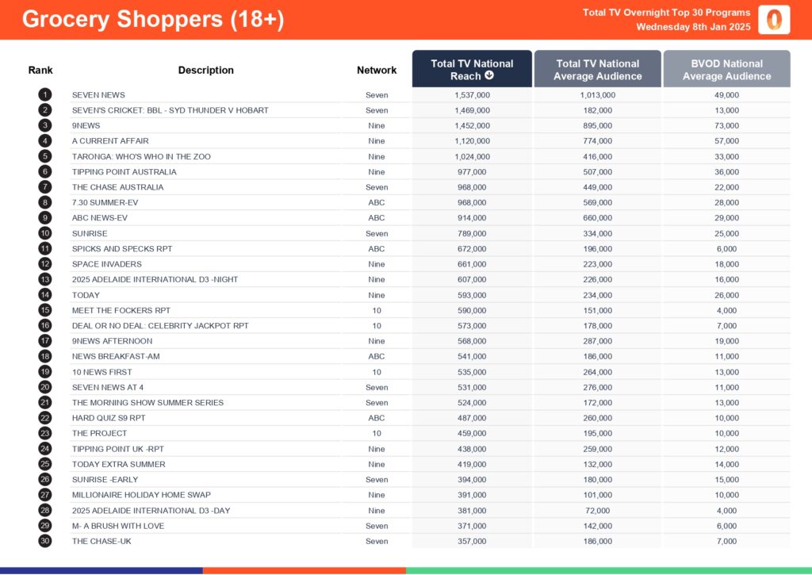This screenshot has height=575, width=812.
Task: Select the rank 10 circle badge
Action: [45, 233]
